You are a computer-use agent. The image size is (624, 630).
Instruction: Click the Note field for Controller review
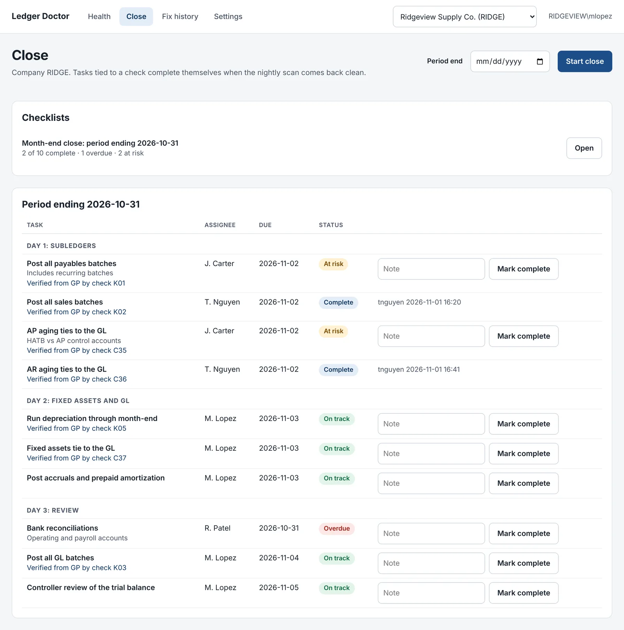coord(431,593)
